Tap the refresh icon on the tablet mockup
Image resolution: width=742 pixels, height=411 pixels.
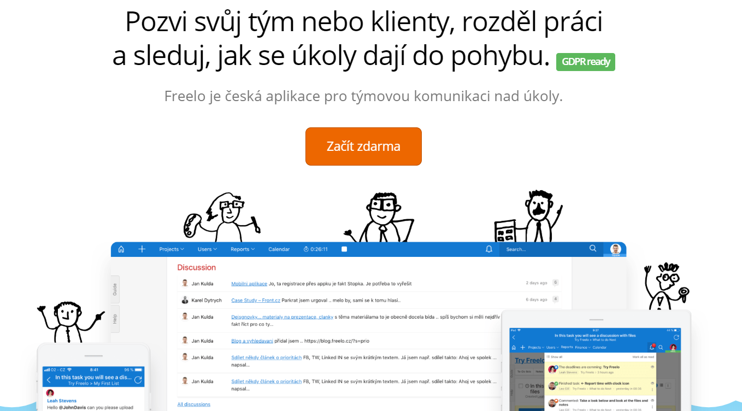(x=676, y=337)
